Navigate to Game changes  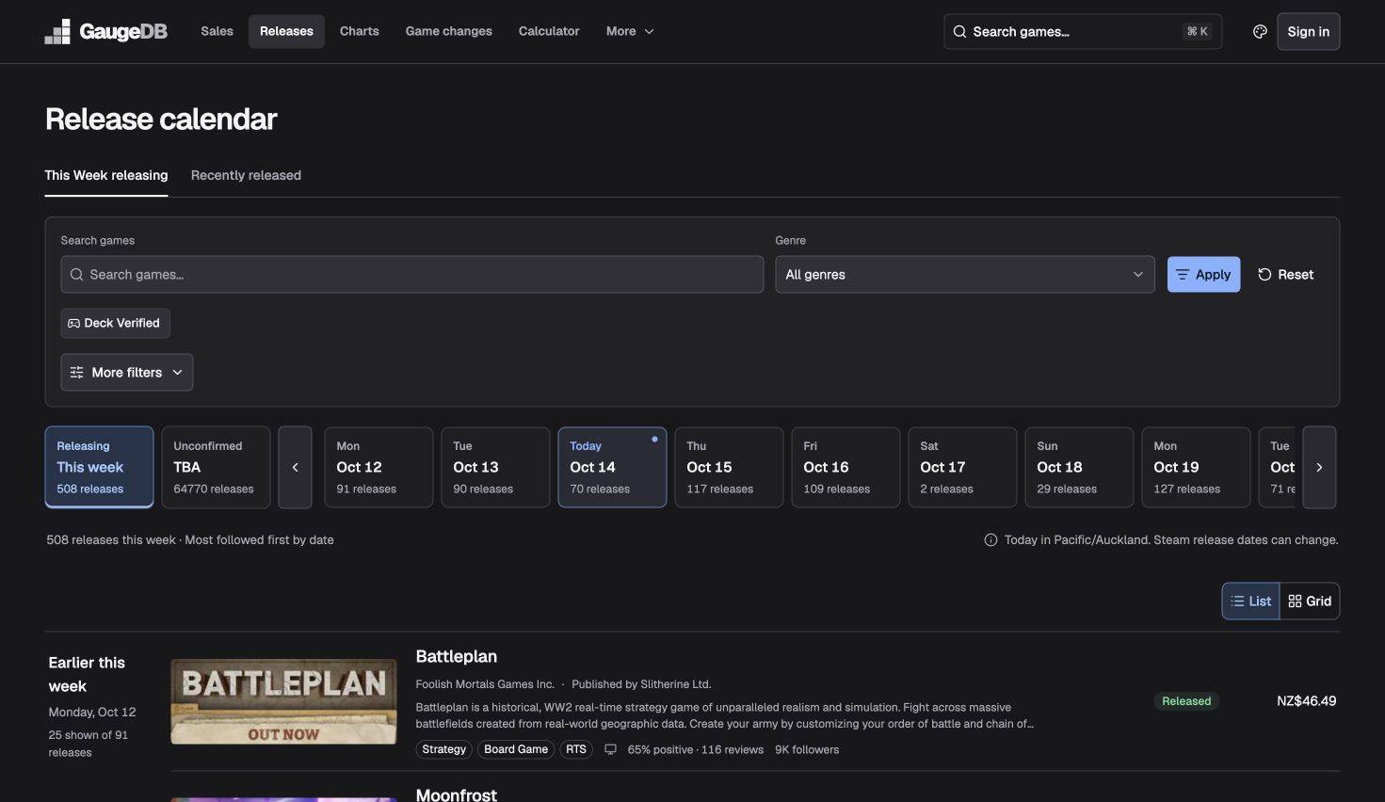tap(448, 31)
